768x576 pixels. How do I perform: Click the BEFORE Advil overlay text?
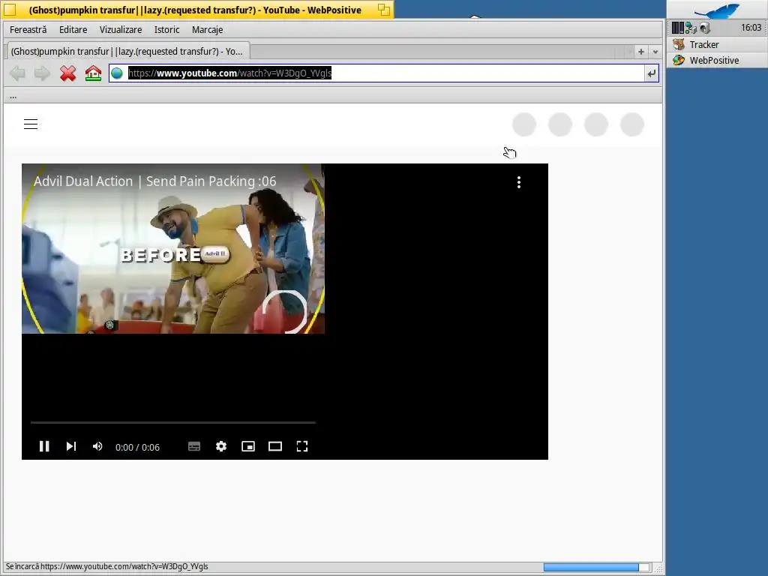175,255
